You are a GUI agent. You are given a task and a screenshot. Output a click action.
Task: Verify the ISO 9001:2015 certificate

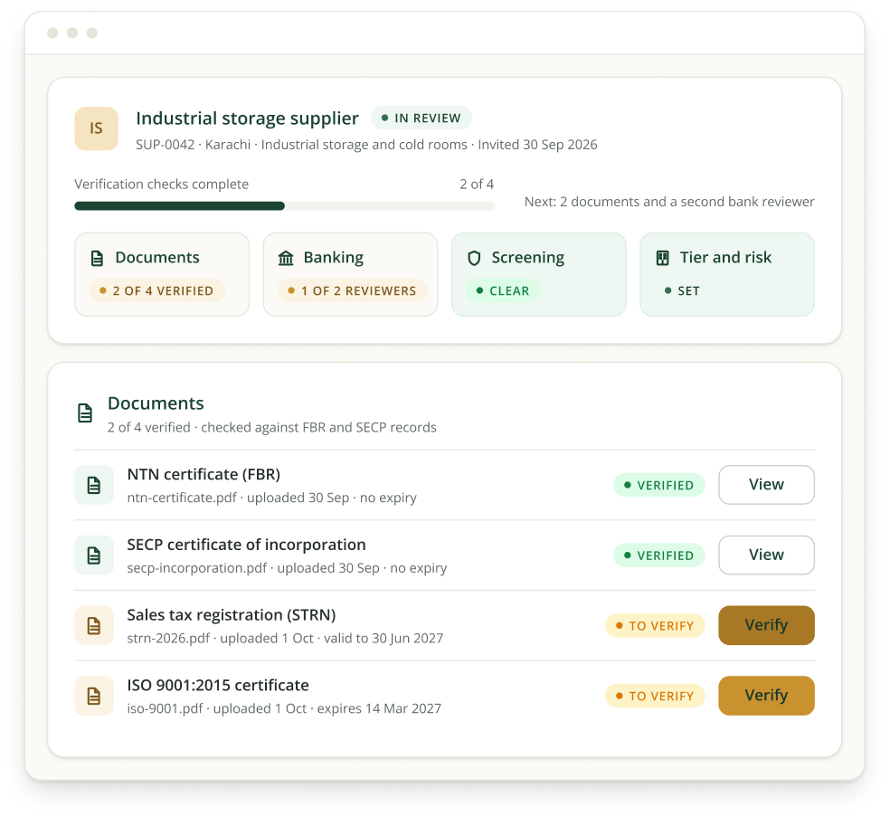[766, 696]
